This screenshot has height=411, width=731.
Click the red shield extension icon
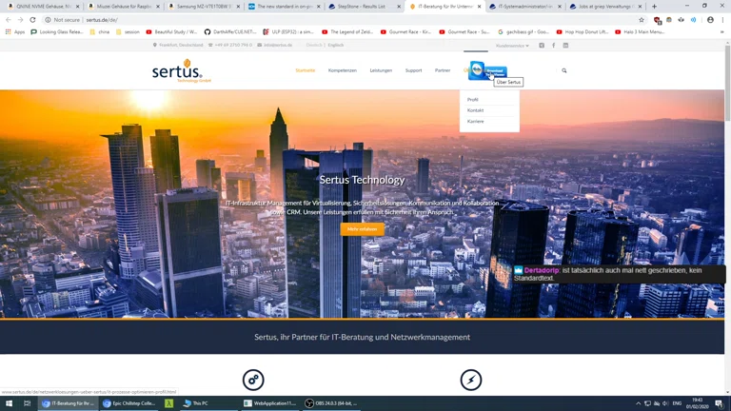click(658, 20)
